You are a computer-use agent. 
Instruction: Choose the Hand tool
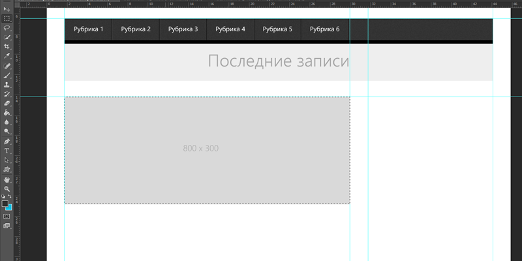pyautogui.click(x=7, y=179)
